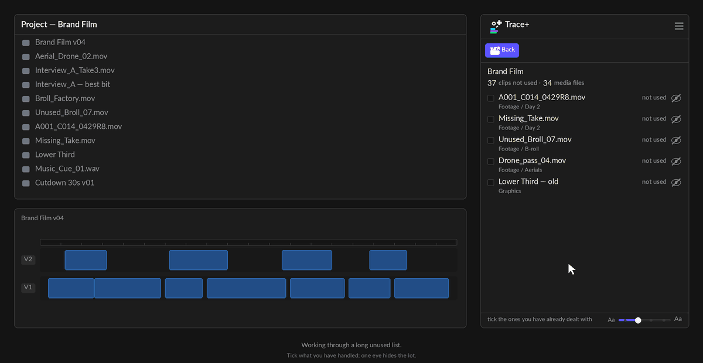Select the V2 track label

tap(28, 259)
